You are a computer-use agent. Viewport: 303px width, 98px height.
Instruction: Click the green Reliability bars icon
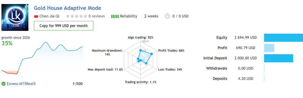click(x=115, y=16)
